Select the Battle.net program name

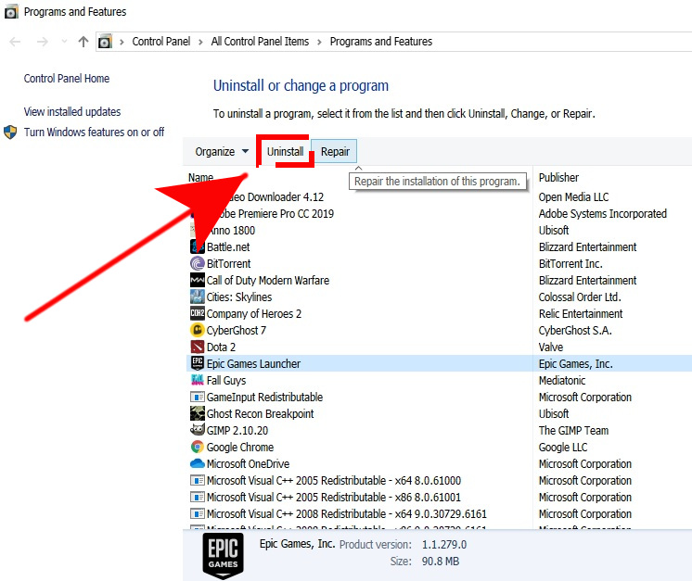(228, 246)
